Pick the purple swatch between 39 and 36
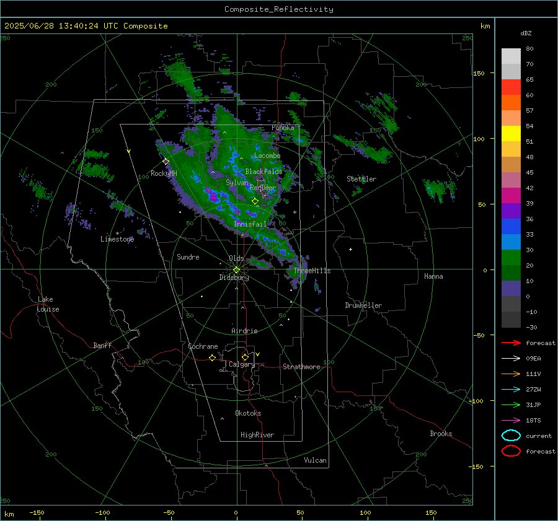Image resolution: width=558 pixels, height=521 pixels. point(511,211)
